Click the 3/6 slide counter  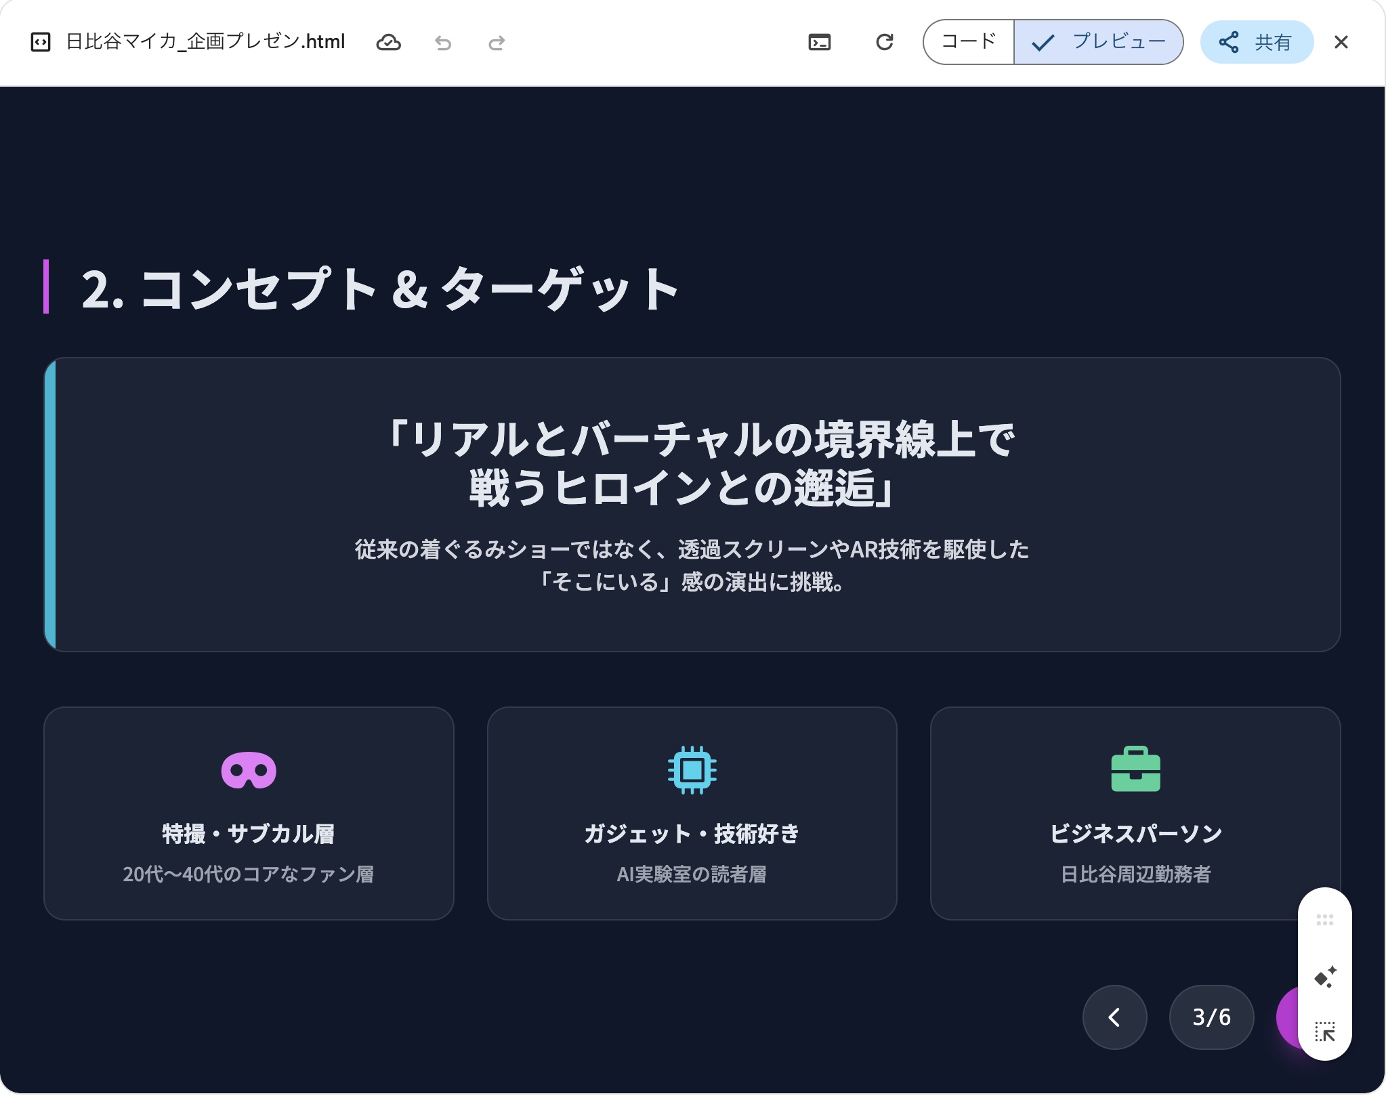[1211, 1017]
